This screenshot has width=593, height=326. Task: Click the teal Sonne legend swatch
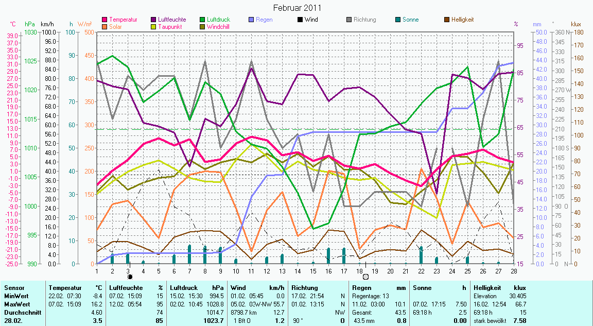point(397,20)
